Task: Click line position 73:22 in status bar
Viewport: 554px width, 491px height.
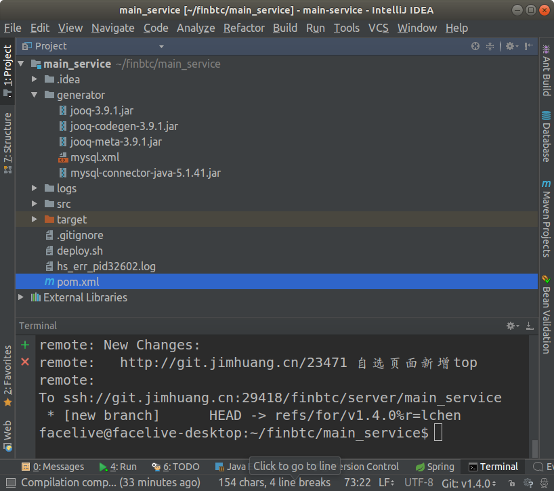Action: [x=358, y=482]
